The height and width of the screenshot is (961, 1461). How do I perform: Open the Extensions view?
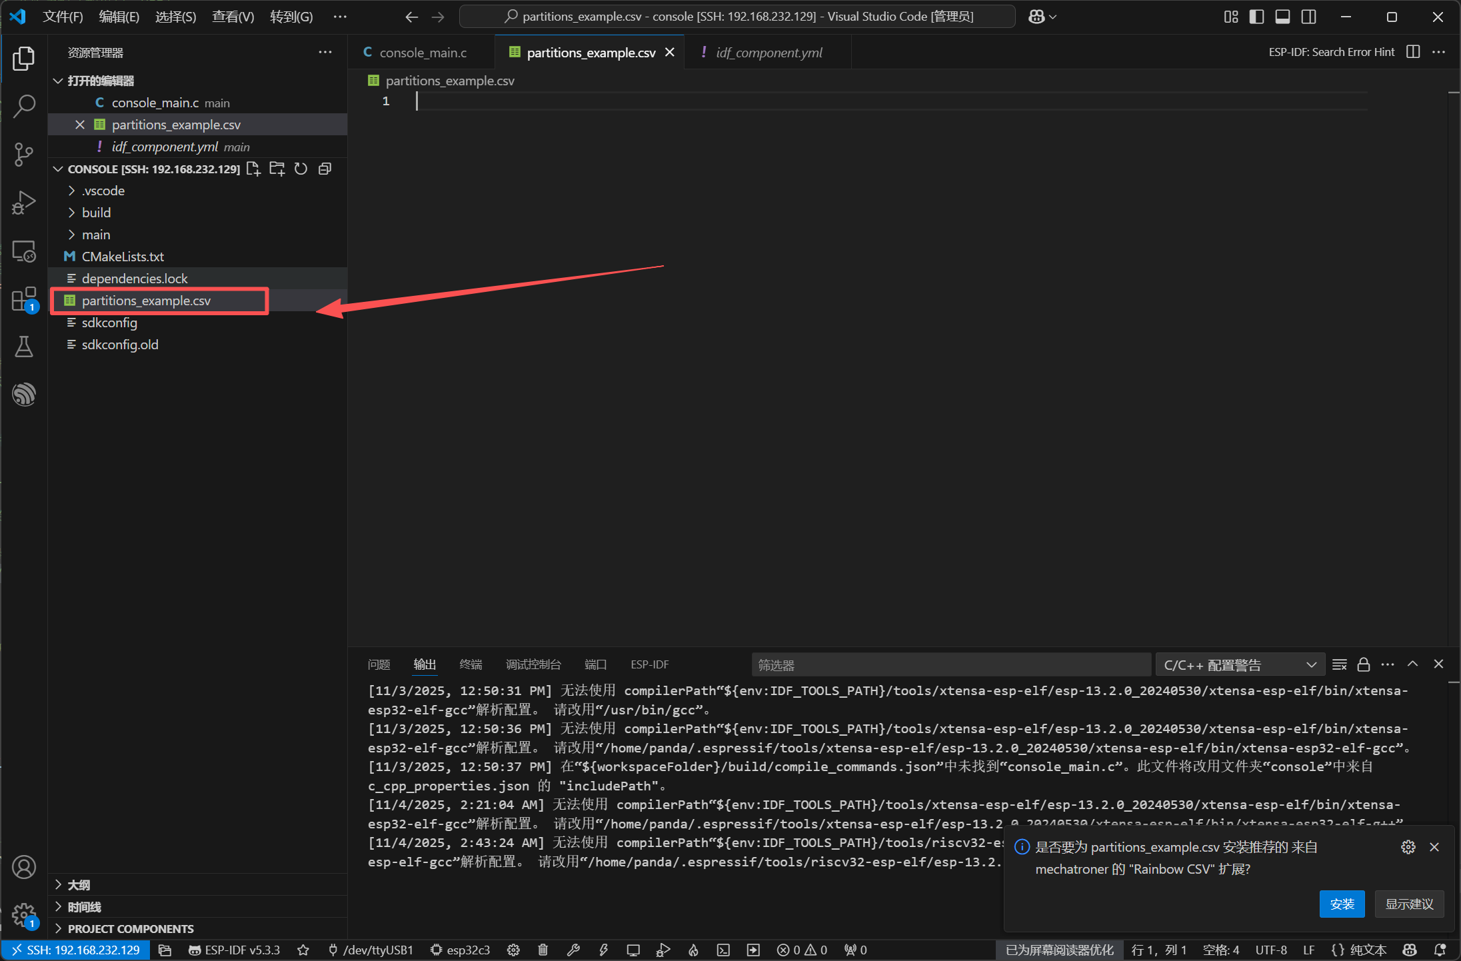[x=24, y=299]
